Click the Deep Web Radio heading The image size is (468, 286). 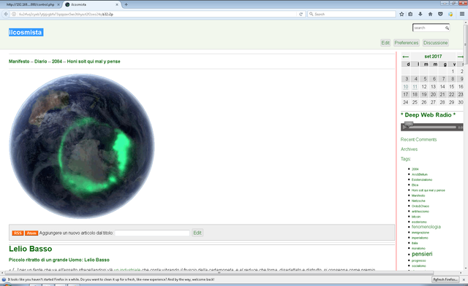428,115
